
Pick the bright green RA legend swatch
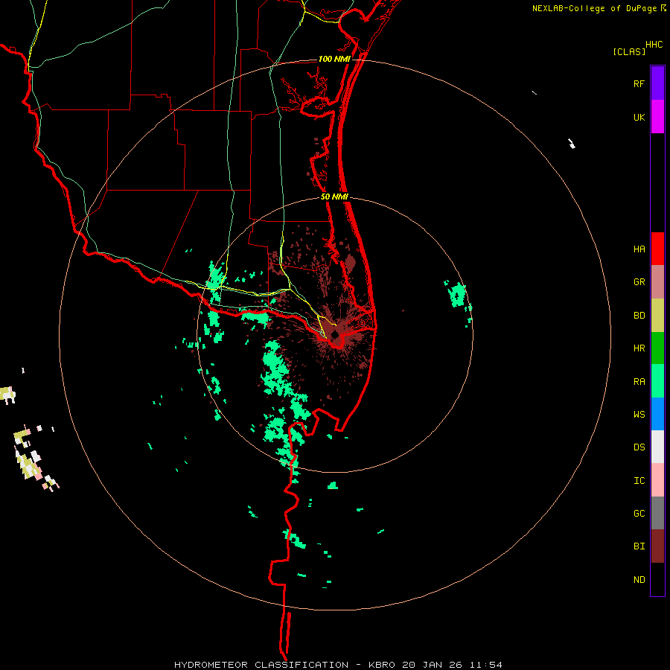pyautogui.click(x=657, y=381)
